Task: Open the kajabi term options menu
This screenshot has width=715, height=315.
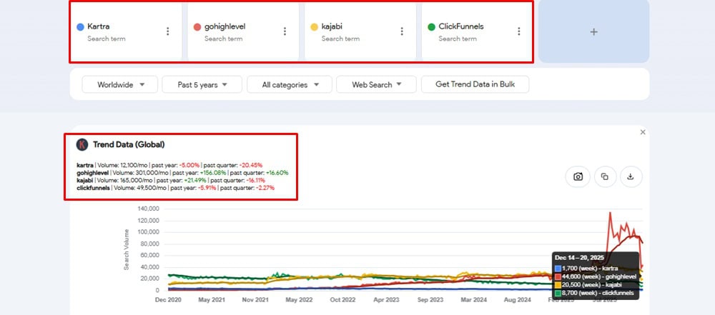Action: coord(402,31)
